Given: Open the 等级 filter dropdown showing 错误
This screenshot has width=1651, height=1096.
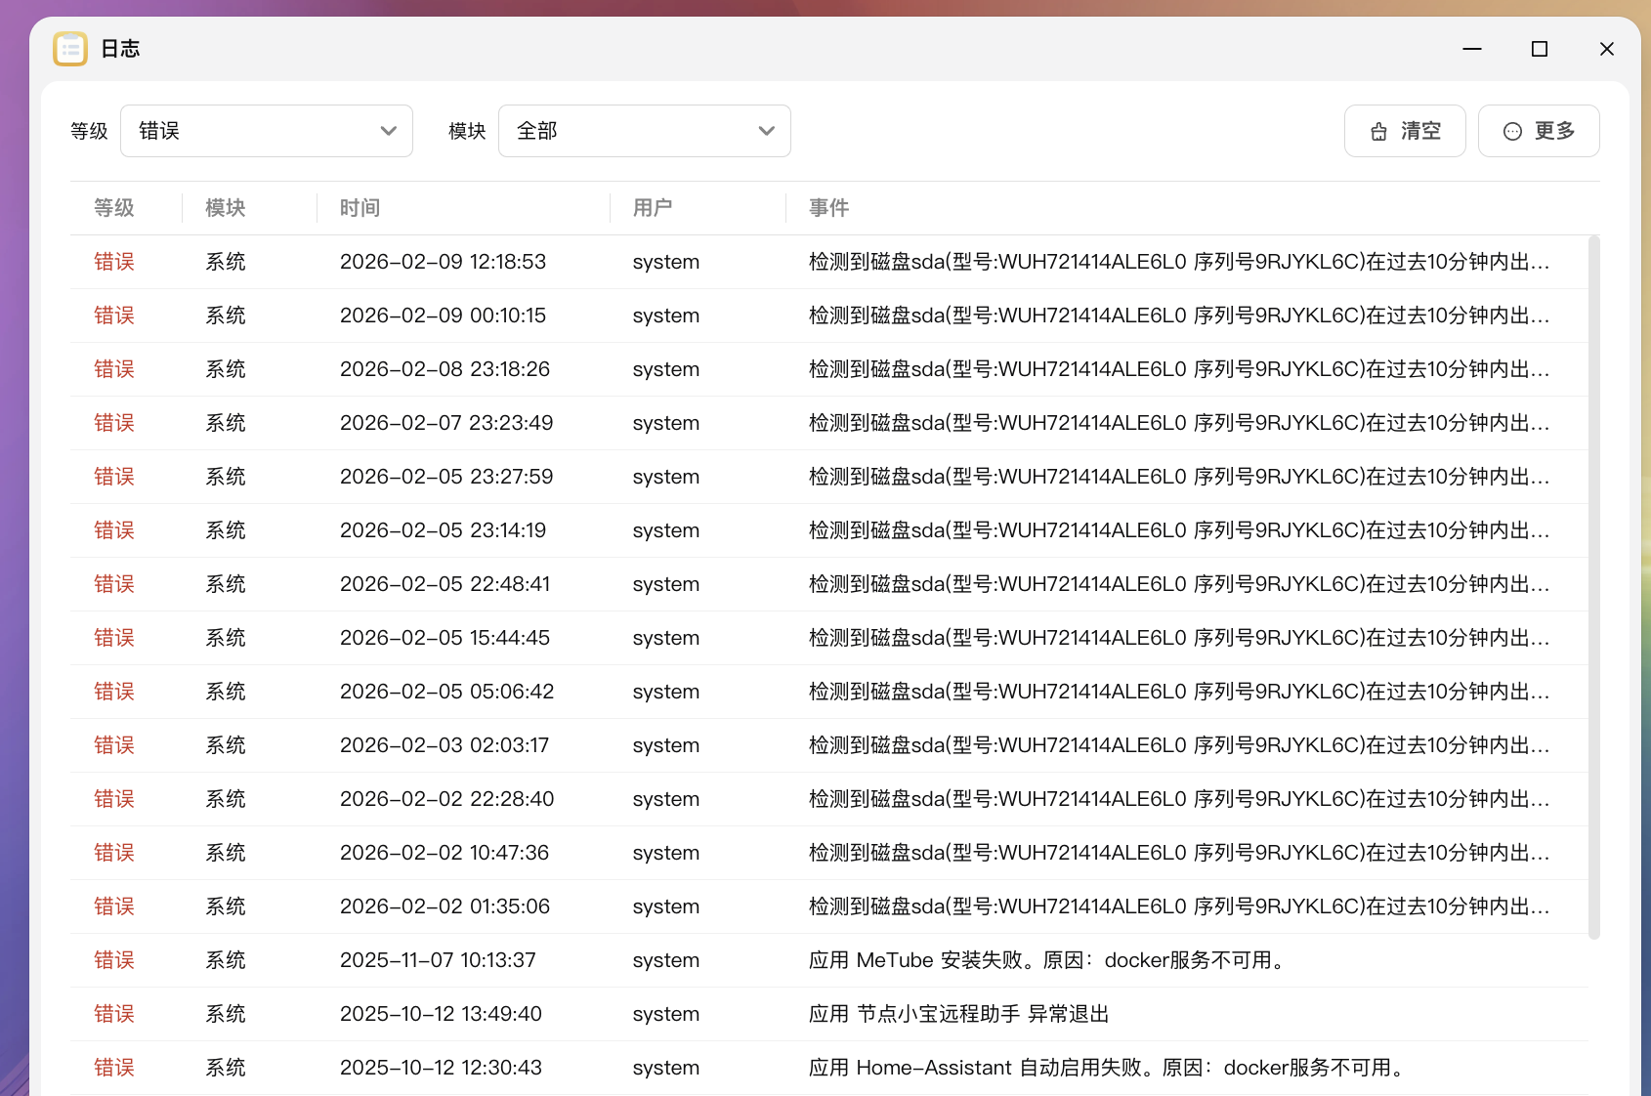Looking at the screenshot, I should 266,130.
